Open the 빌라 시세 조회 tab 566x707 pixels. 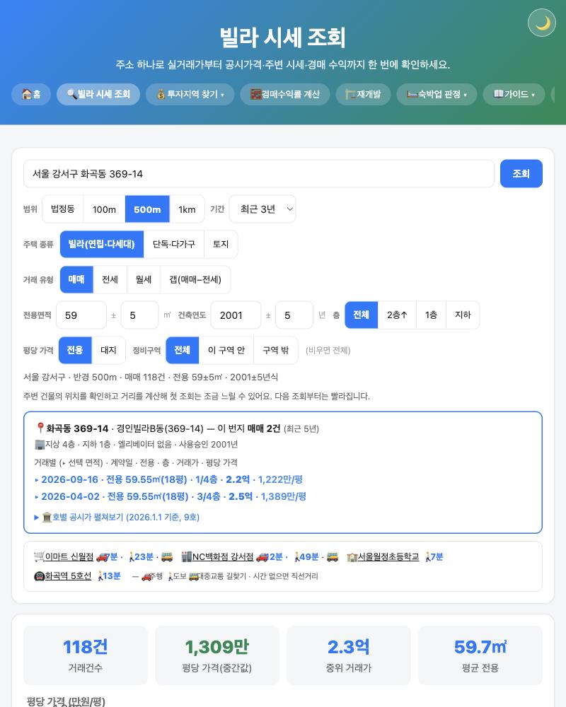coord(98,94)
